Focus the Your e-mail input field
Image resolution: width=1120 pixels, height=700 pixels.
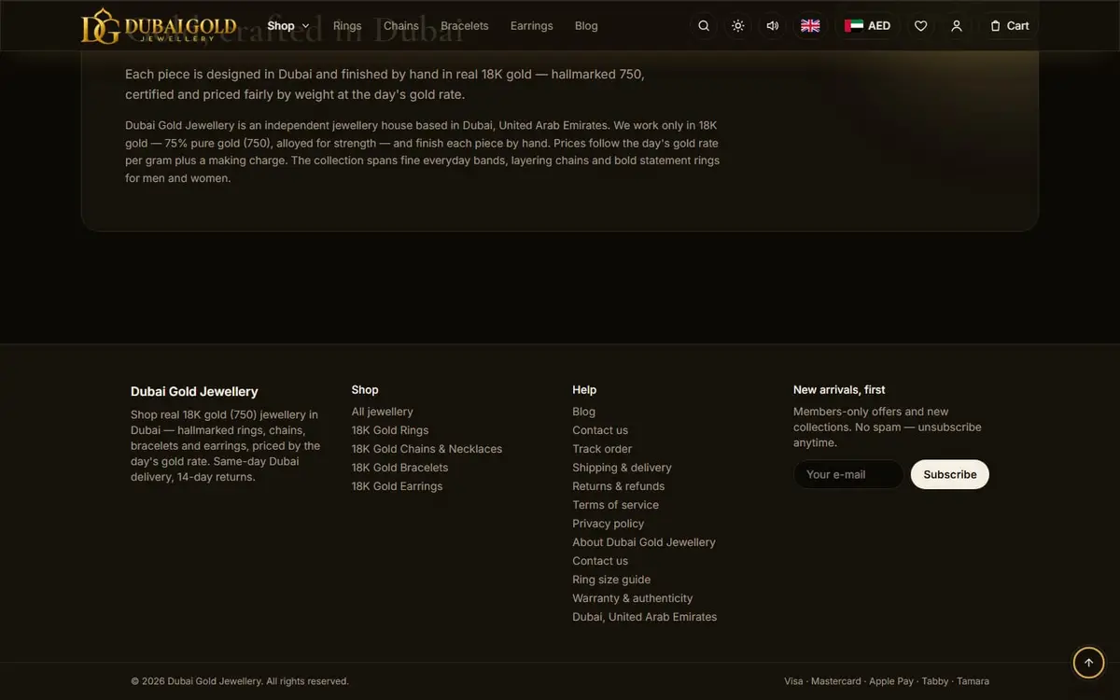(x=848, y=474)
